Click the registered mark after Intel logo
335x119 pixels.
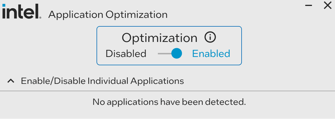(40, 18)
